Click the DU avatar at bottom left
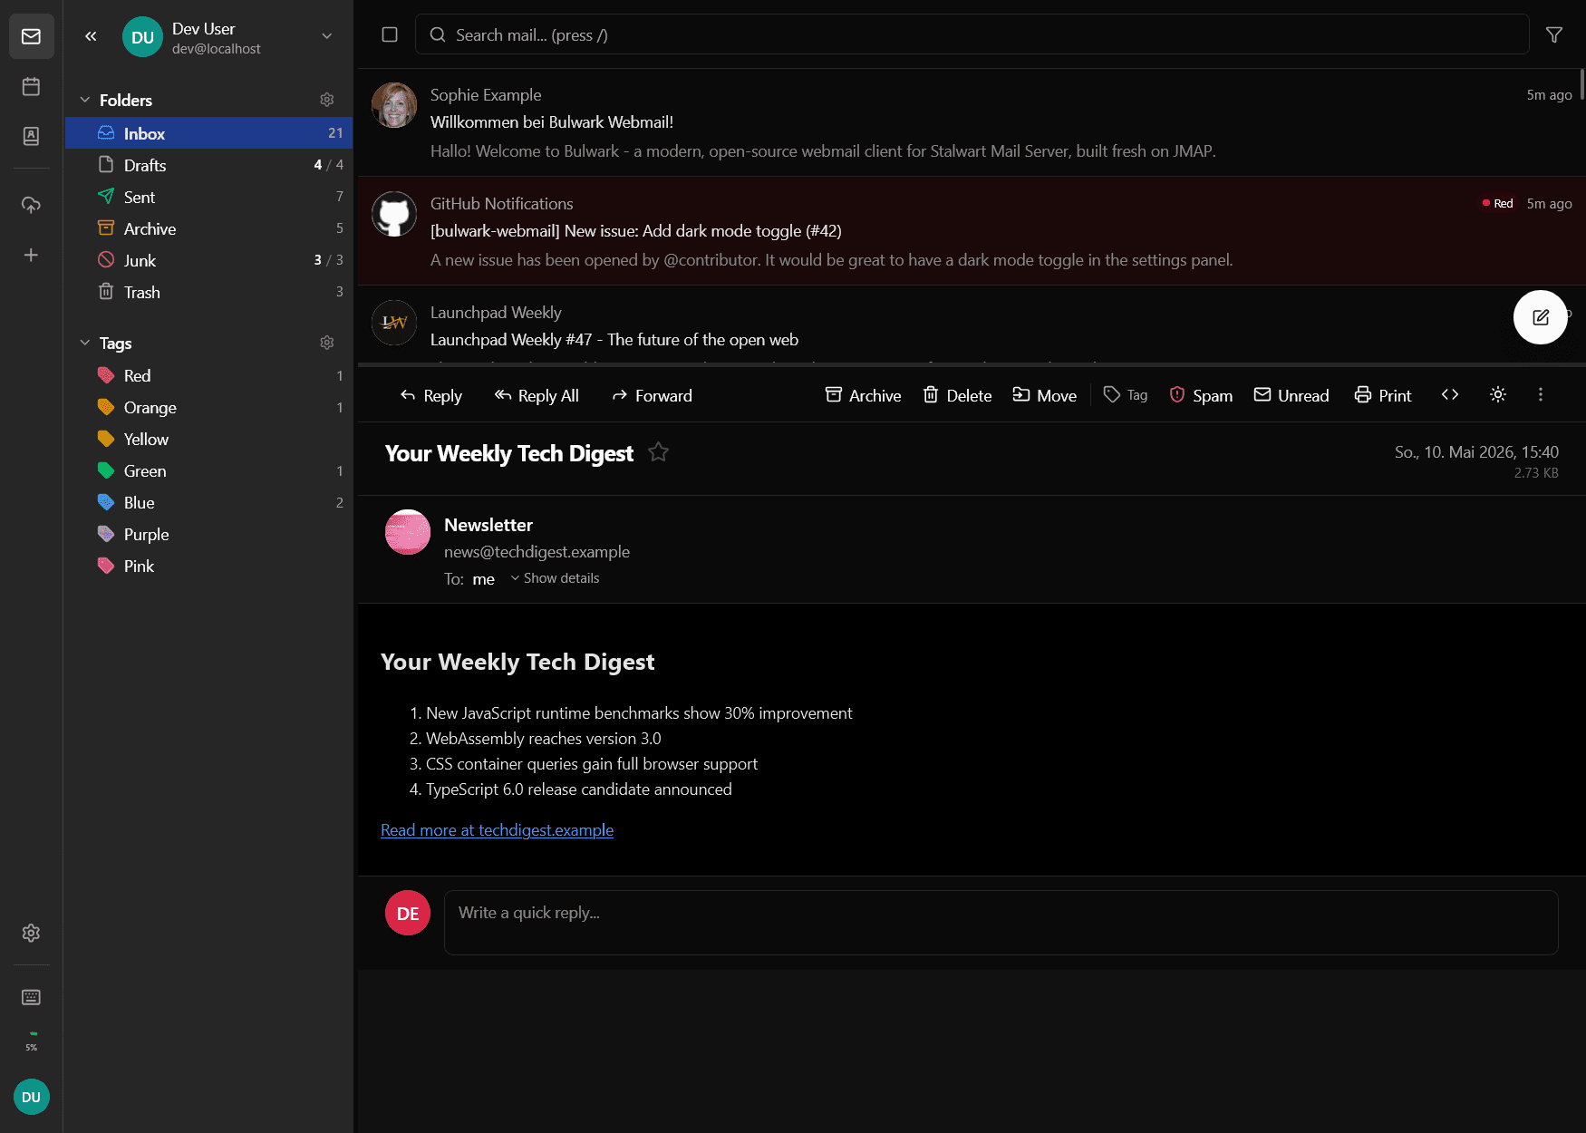This screenshot has width=1586, height=1133. pos(31,1097)
